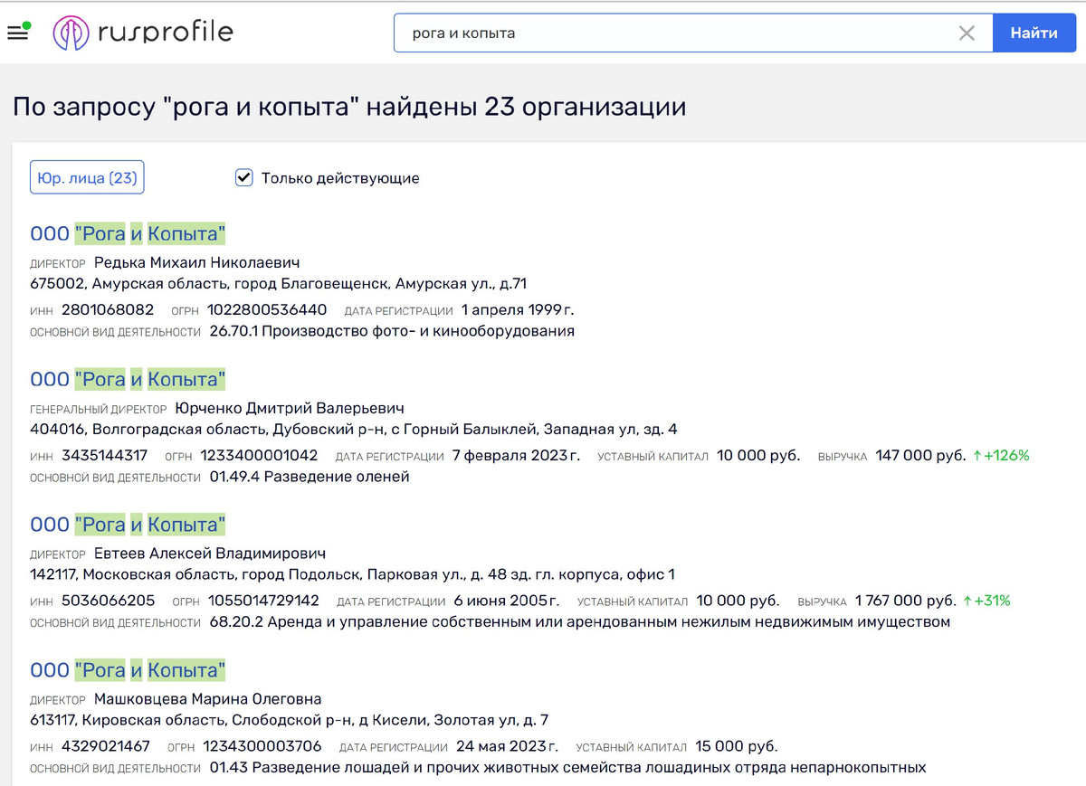Screen dimensions: 1086x786
Task: Click the Благовещенск Амурская ул. address
Action: 278,284
